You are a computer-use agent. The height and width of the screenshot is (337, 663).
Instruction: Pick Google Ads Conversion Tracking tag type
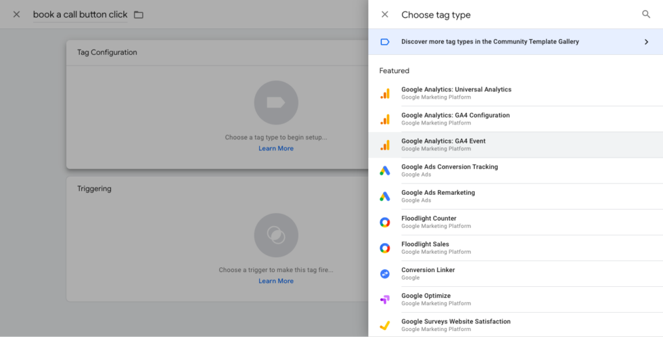tap(516, 171)
